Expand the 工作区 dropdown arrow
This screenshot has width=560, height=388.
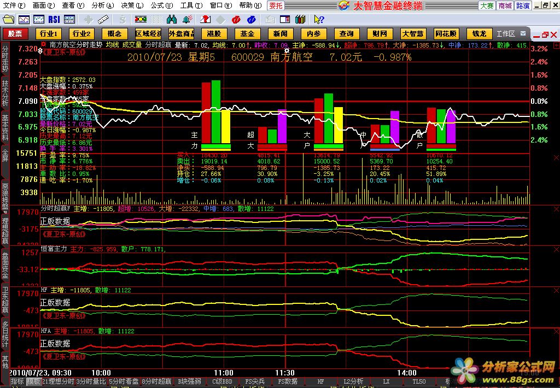coord(523,33)
